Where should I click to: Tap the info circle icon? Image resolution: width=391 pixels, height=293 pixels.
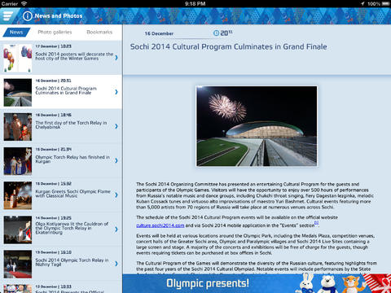[x=27, y=16]
